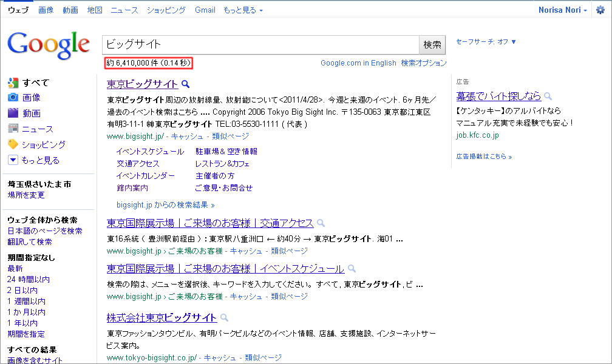Open the 東京ビッグサイト result title
The height and width of the screenshot is (364, 612).
pyautogui.click(x=142, y=84)
